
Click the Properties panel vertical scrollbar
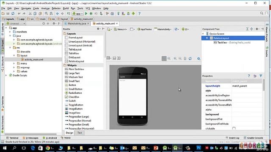coord(263,85)
